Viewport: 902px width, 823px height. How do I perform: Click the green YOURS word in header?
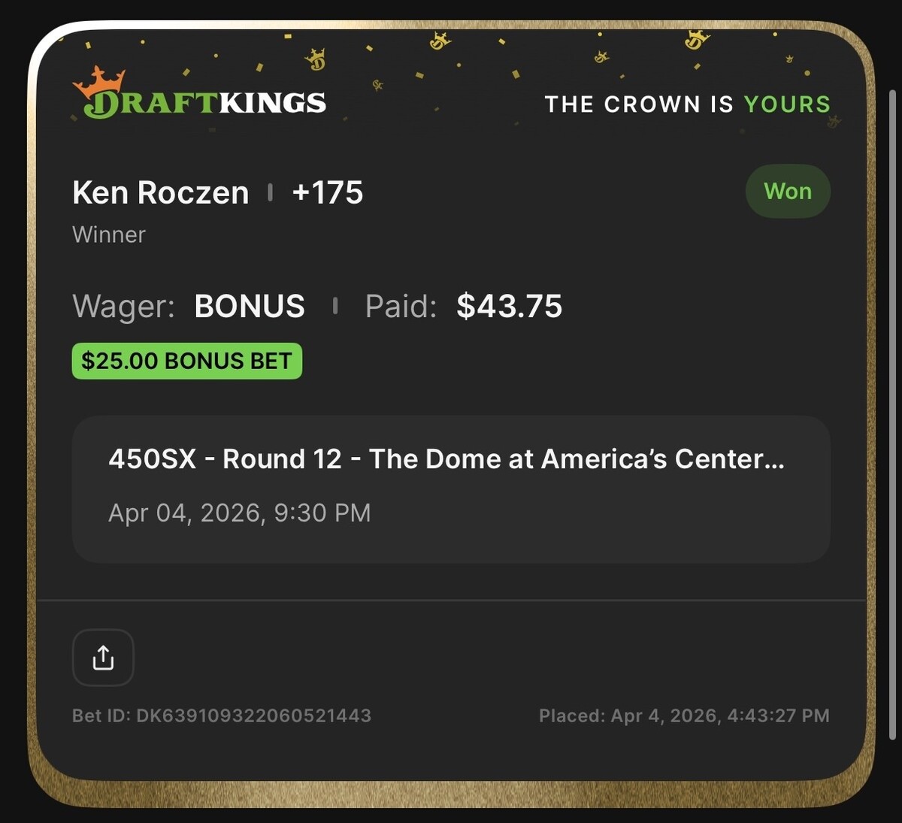click(788, 104)
